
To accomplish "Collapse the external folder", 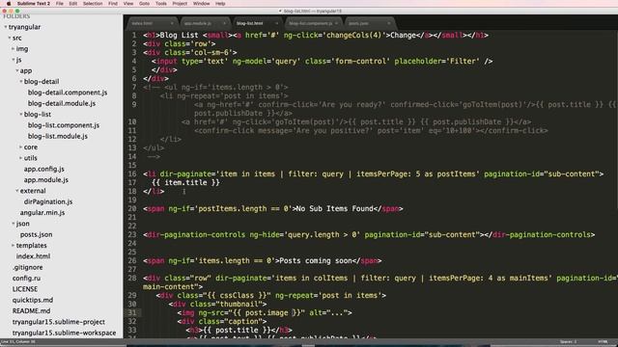I will point(17,191).
